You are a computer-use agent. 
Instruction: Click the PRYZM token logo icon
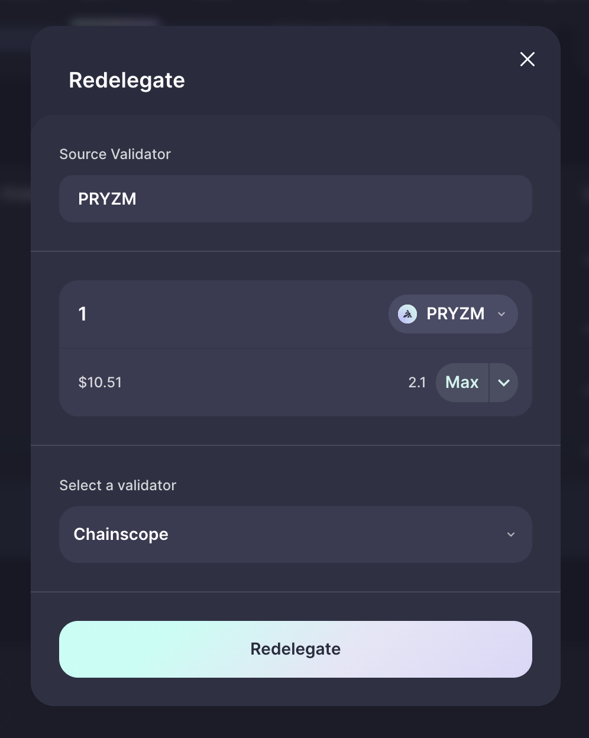click(407, 314)
